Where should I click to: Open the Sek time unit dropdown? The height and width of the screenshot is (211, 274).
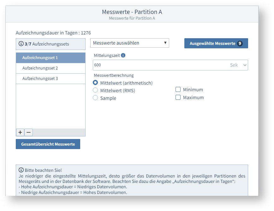coord(238,65)
